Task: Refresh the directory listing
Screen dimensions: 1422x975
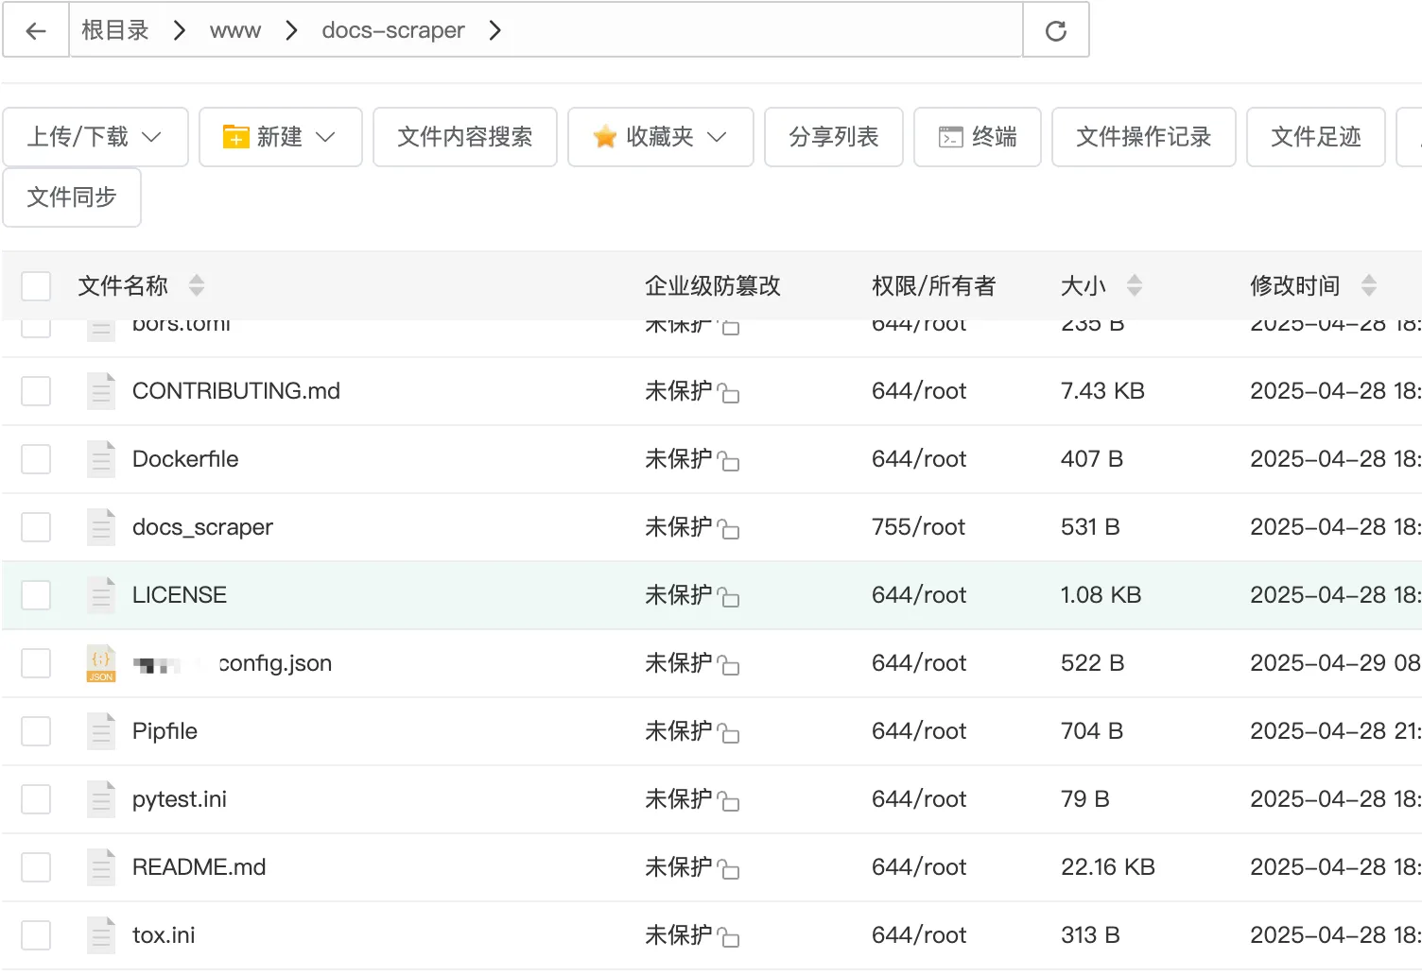Action: [x=1056, y=30]
